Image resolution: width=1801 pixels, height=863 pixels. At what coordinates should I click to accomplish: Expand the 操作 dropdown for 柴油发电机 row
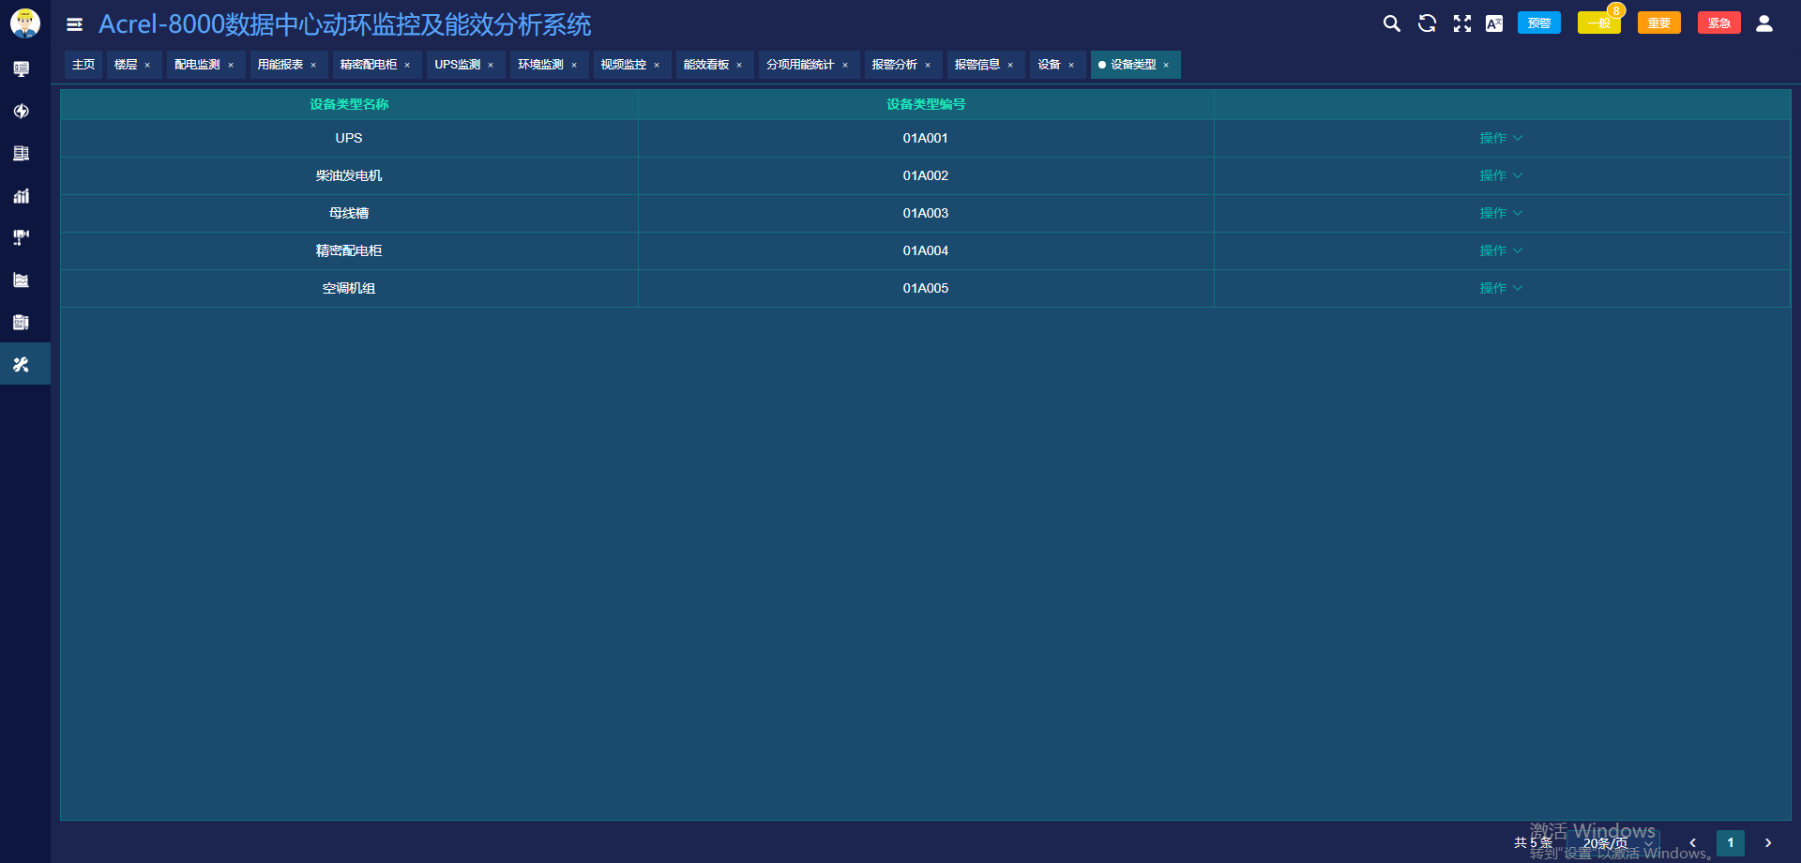click(x=1501, y=175)
